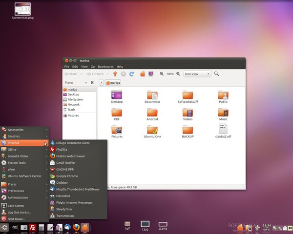Select the clipdat2.rdf file
This screenshot has height=234, width=293.
[223, 131]
